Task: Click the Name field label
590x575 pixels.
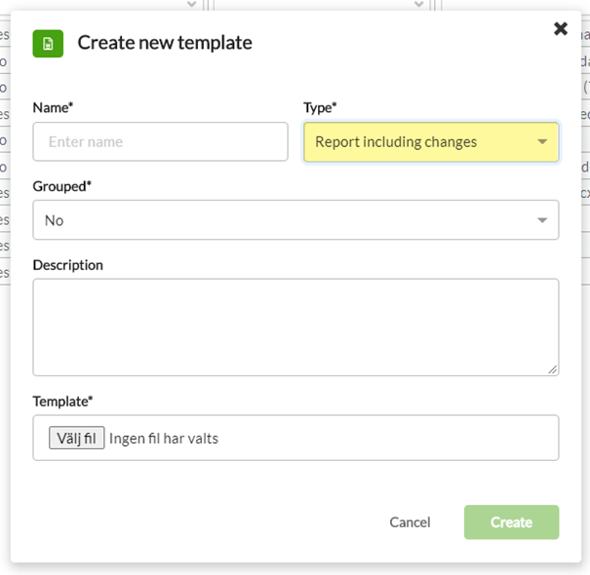Action: click(x=53, y=107)
